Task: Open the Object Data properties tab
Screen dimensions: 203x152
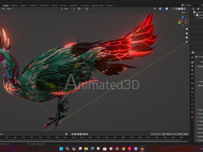Action: click(192, 108)
